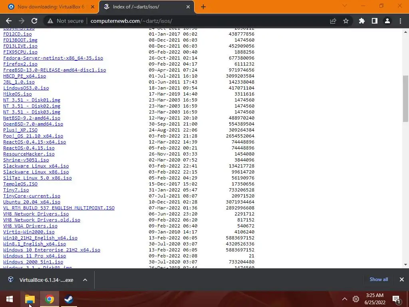The width and height of the screenshot is (409, 307).
Task: Click the scrollbar up arrow
Action: tap(405, 32)
